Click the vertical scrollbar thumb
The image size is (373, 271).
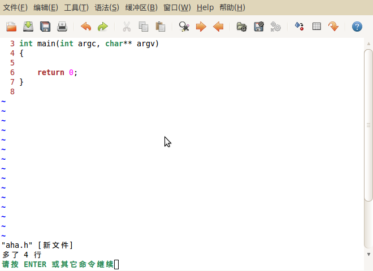368,125
